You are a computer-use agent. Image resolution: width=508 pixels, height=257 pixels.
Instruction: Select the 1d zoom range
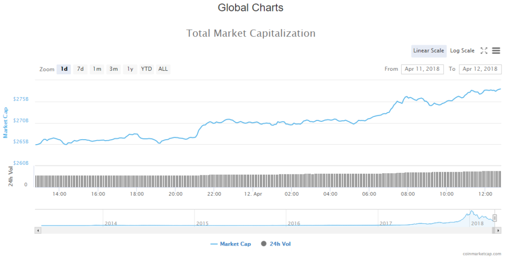point(64,69)
